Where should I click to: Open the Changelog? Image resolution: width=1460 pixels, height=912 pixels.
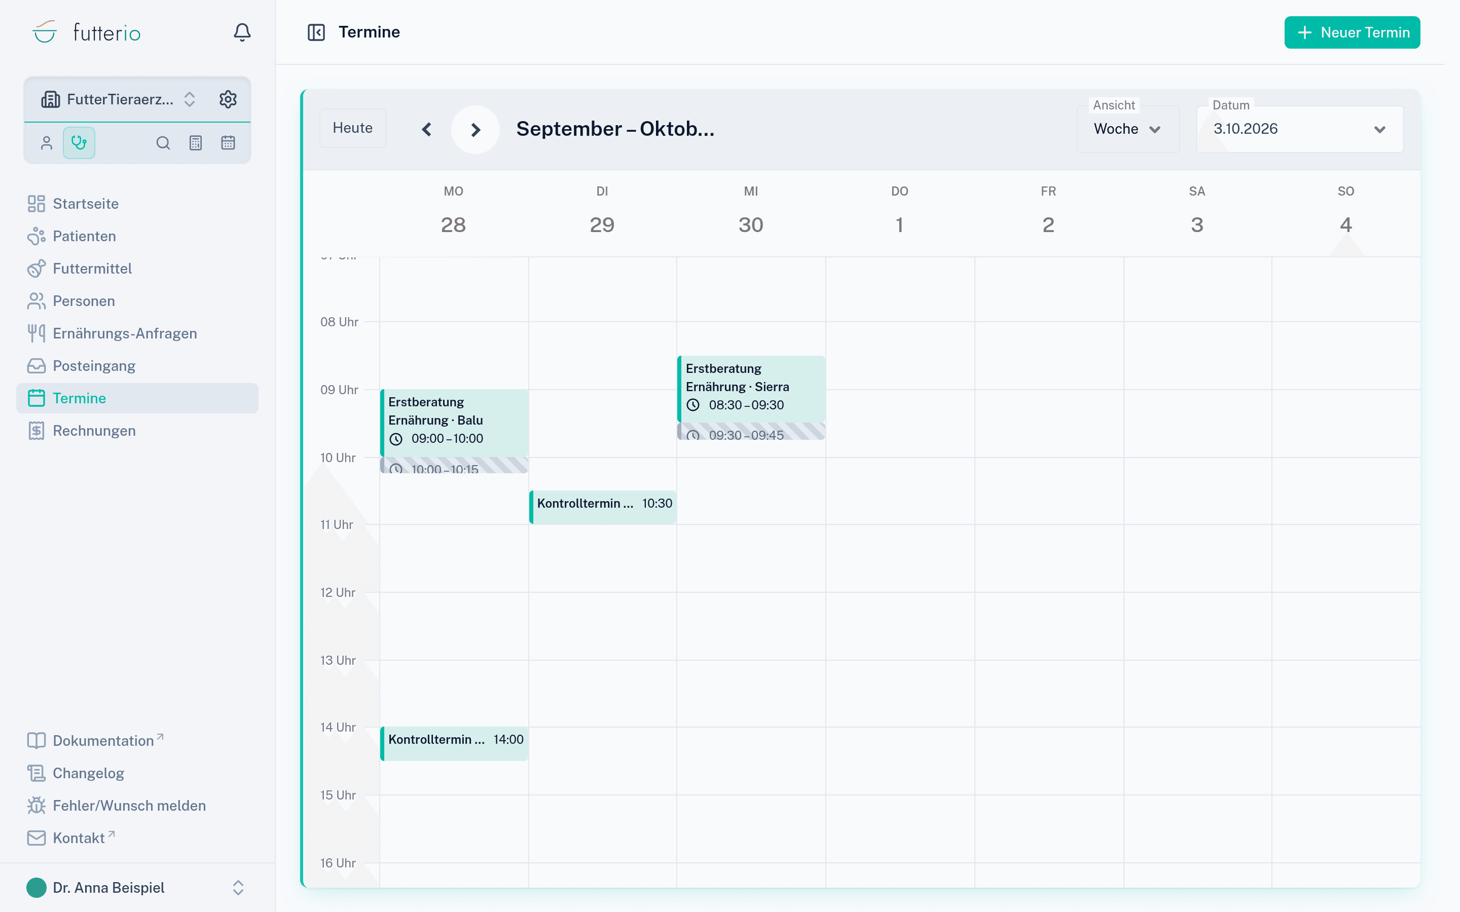[137, 773]
